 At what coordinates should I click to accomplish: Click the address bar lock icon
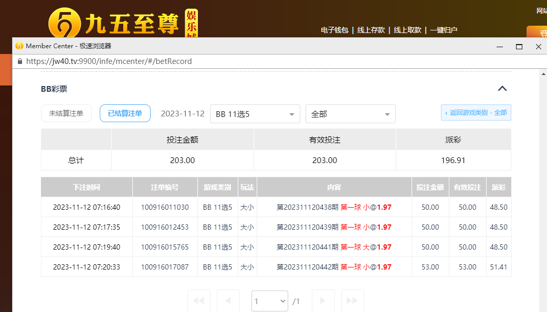[x=20, y=61]
